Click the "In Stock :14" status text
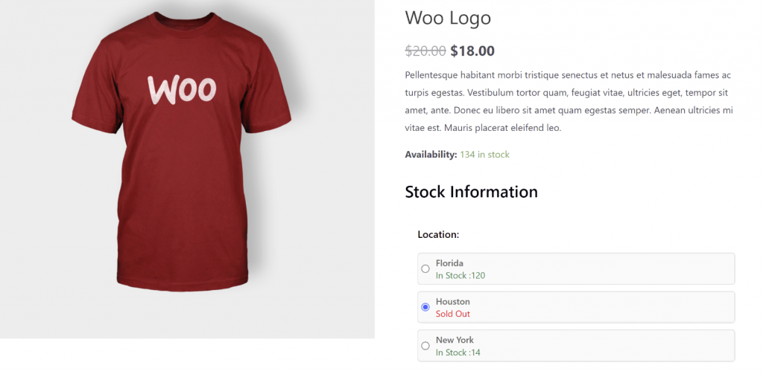The image size is (763, 374). pyautogui.click(x=458, y=352)
